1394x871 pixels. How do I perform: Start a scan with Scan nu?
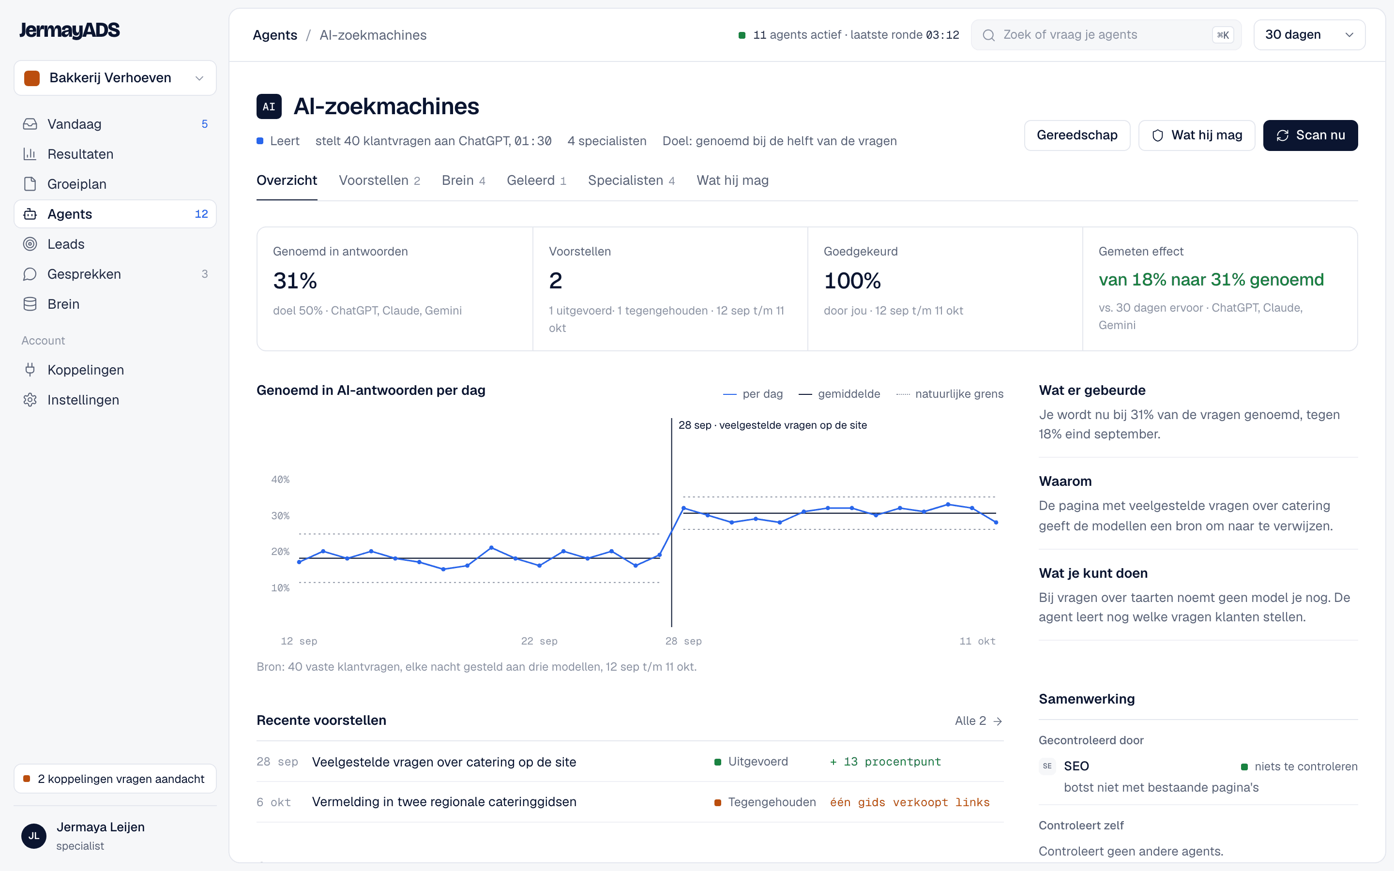point(1310,135)
